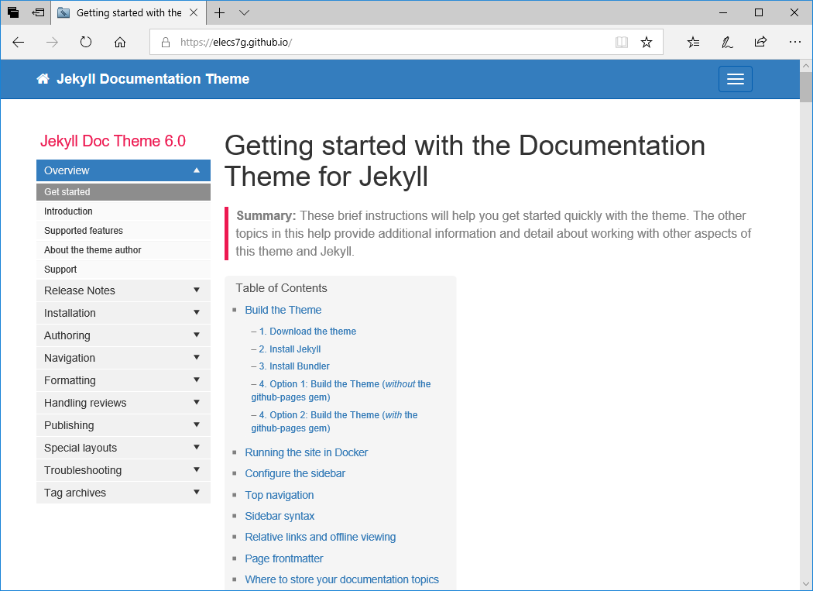The image size is (813, 591).
Task: Show tab previews chevron
Action: (x=244, y=13)
